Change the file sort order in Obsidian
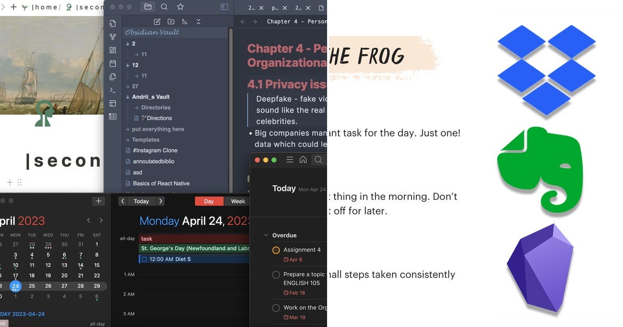623x327 pixels. point(185,21)
